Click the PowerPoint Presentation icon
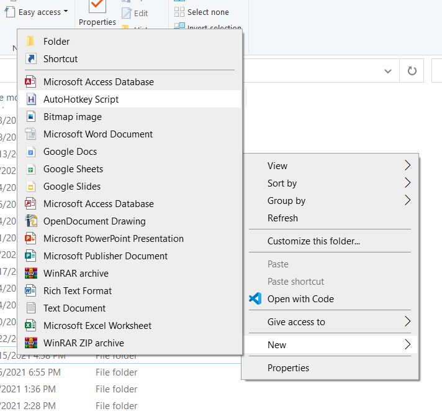 click(x=30, y=239)
